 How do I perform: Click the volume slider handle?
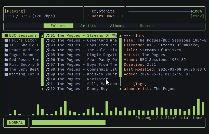pos(191,11)
